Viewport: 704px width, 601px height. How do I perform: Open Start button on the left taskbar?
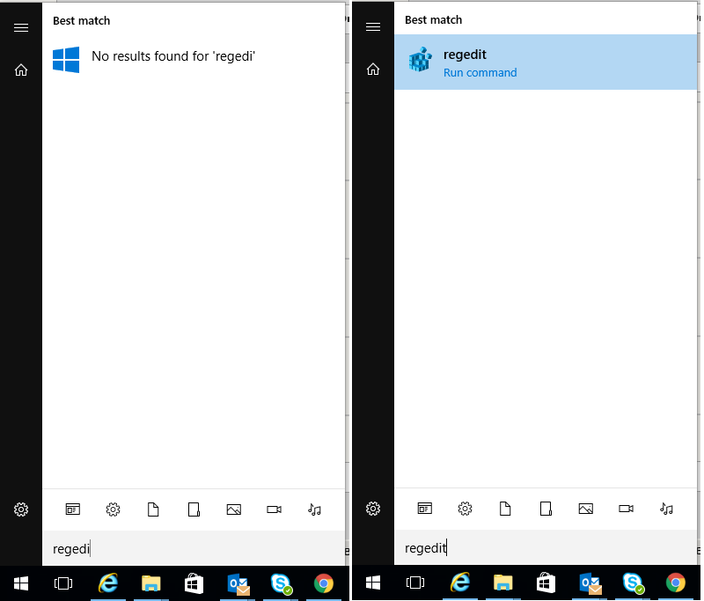pos(21,583)
